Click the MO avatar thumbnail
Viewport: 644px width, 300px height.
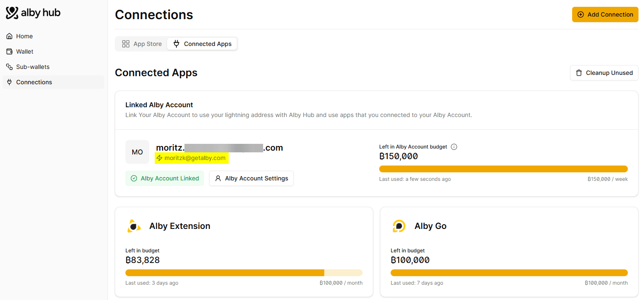[137, 152]
